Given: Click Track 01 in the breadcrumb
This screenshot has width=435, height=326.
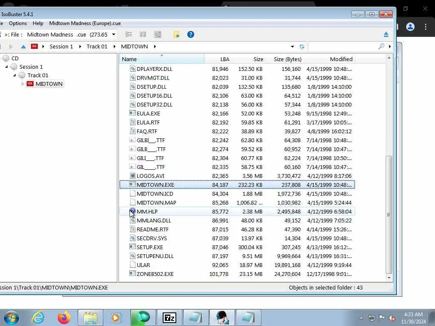Looking at the screenshot, I should 97,47.
